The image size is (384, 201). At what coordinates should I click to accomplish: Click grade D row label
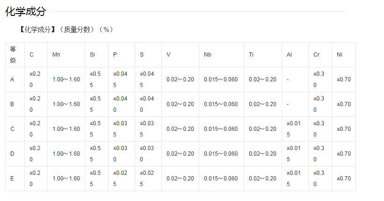tap(12, 153)
